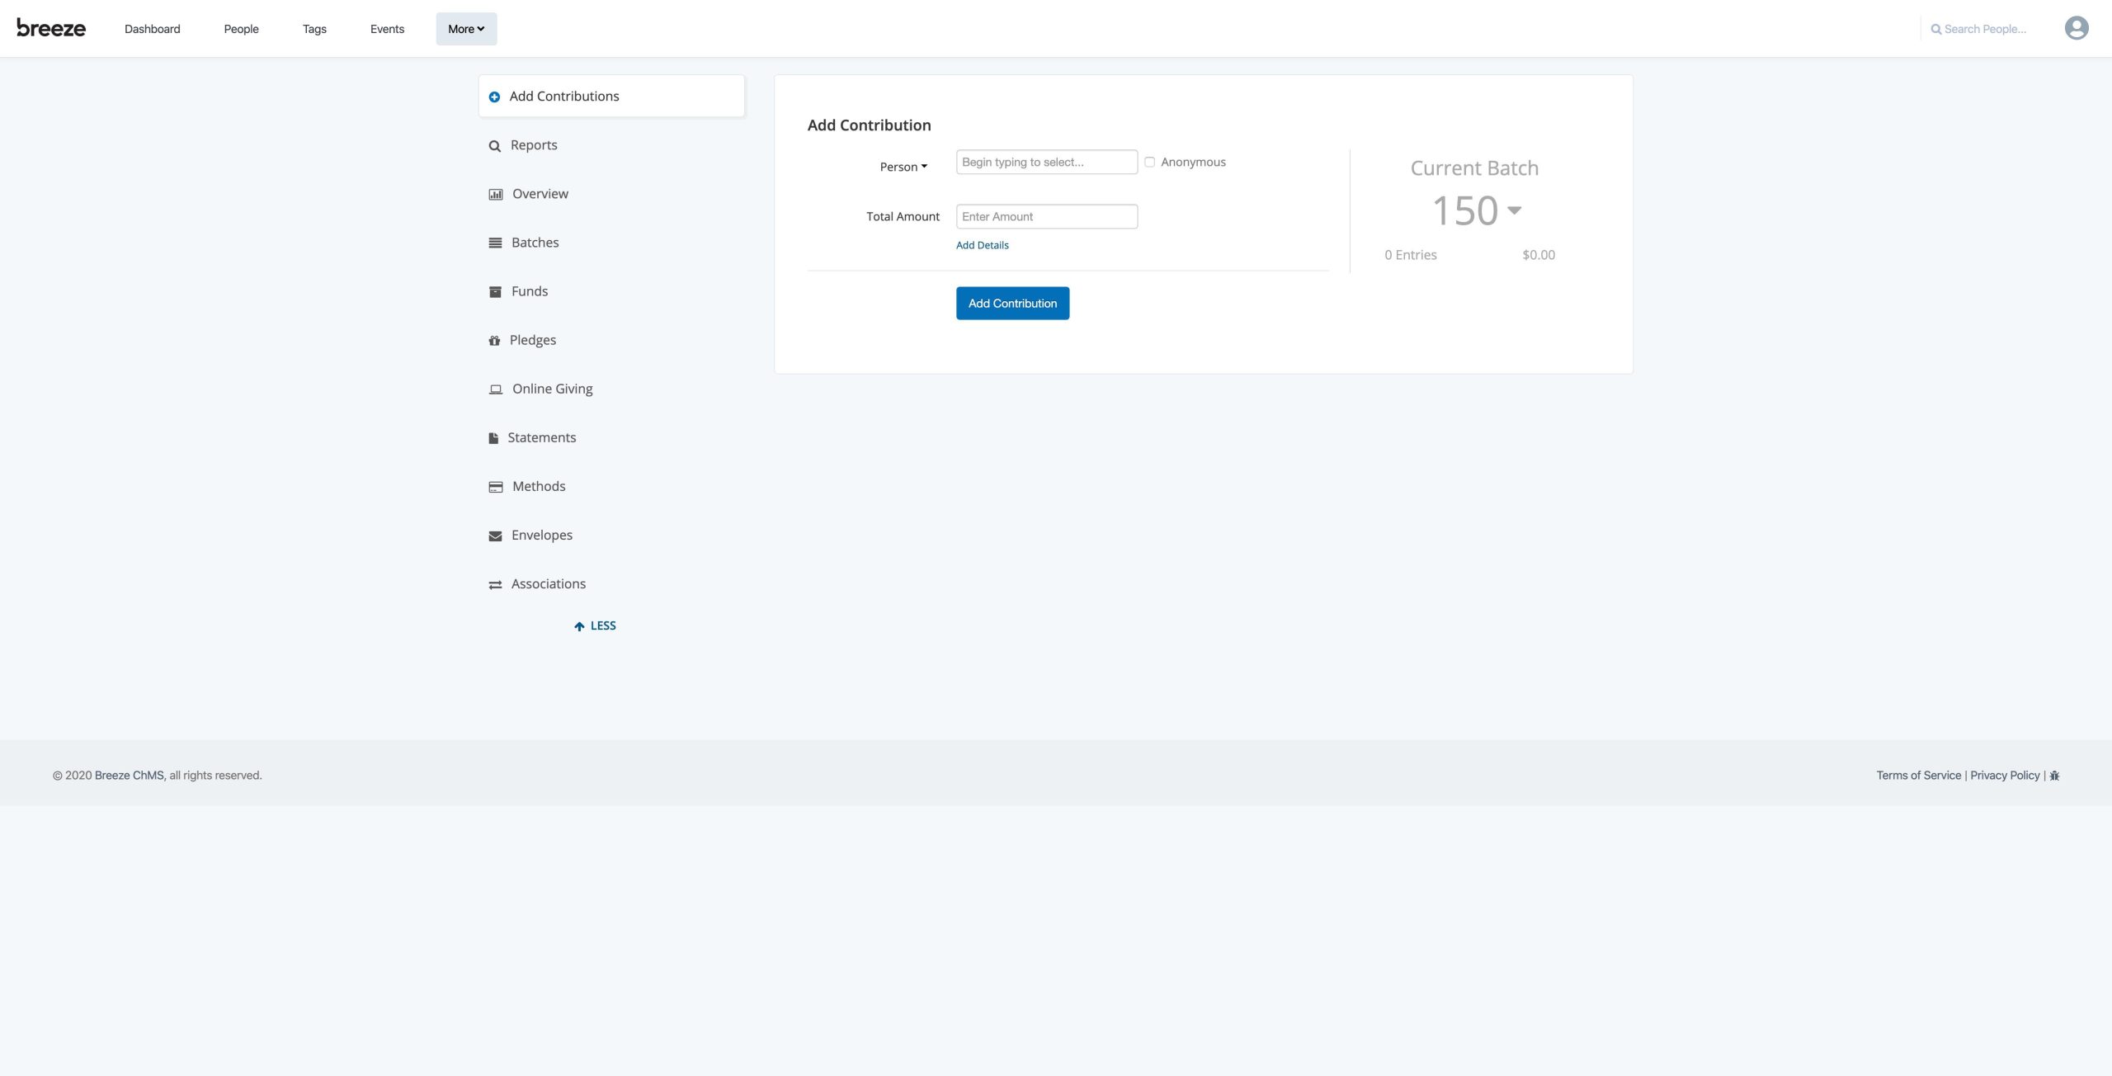Click the Methods credit card icon
This screenshot has width=2112, height=1076.
pyautogui.click(x=495, y=487)
